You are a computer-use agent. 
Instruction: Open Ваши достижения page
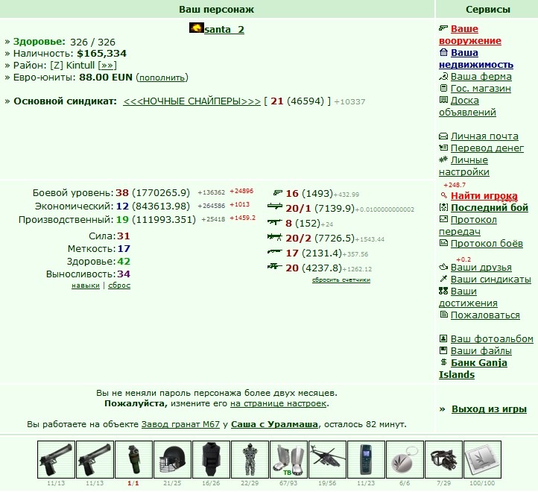pos(468,297)
